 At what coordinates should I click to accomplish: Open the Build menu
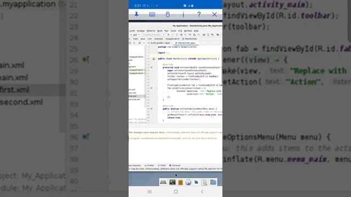pyautogui.click(x=160, y=31)
